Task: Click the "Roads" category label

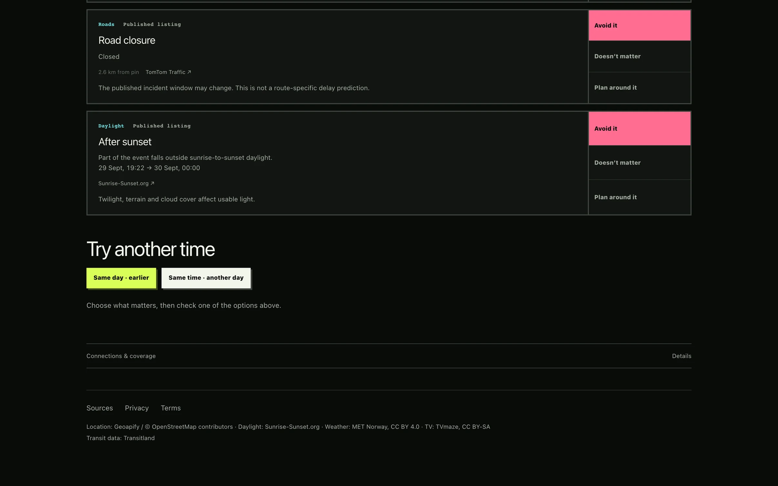Action: (x=106, y=24)
